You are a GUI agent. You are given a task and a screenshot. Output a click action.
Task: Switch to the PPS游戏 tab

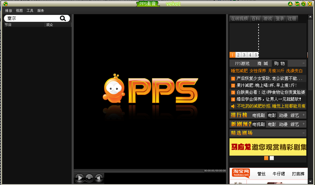click(242, 64)
